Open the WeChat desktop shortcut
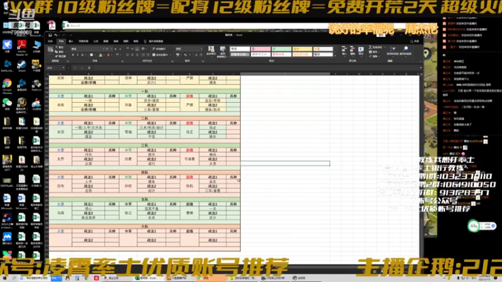 pyautogui.click(x=7, y=104)
